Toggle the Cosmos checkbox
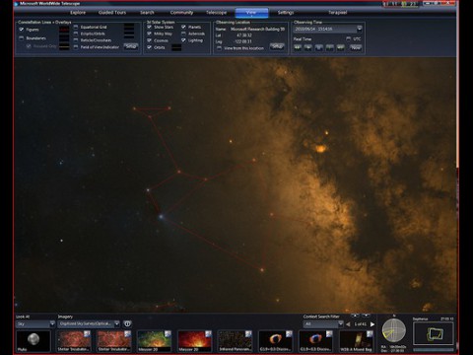 click(150, 40)
